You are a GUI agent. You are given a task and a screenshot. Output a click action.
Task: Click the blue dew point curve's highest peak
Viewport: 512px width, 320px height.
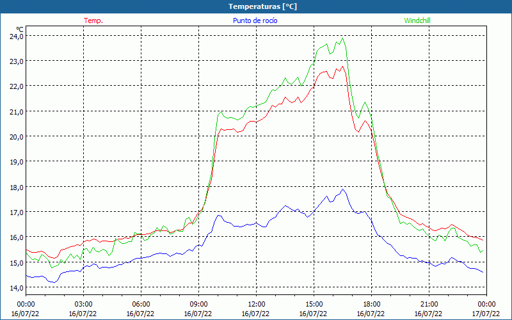click(x=343, y=189)
